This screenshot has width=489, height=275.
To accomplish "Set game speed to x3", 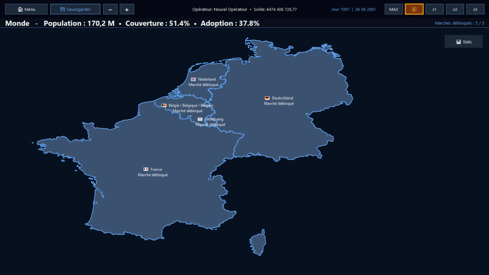I will click(455, 9).
